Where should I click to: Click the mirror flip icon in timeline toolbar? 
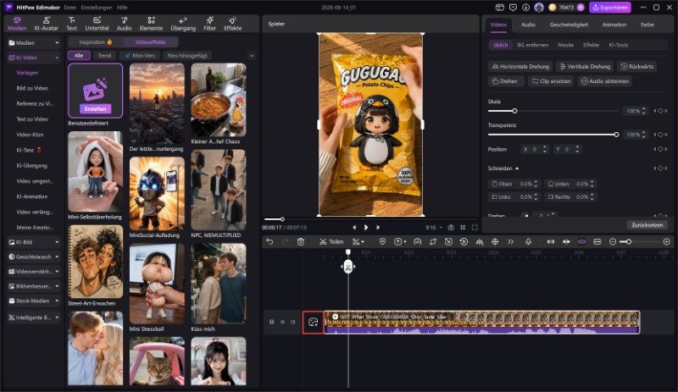[x=480, y=241]
